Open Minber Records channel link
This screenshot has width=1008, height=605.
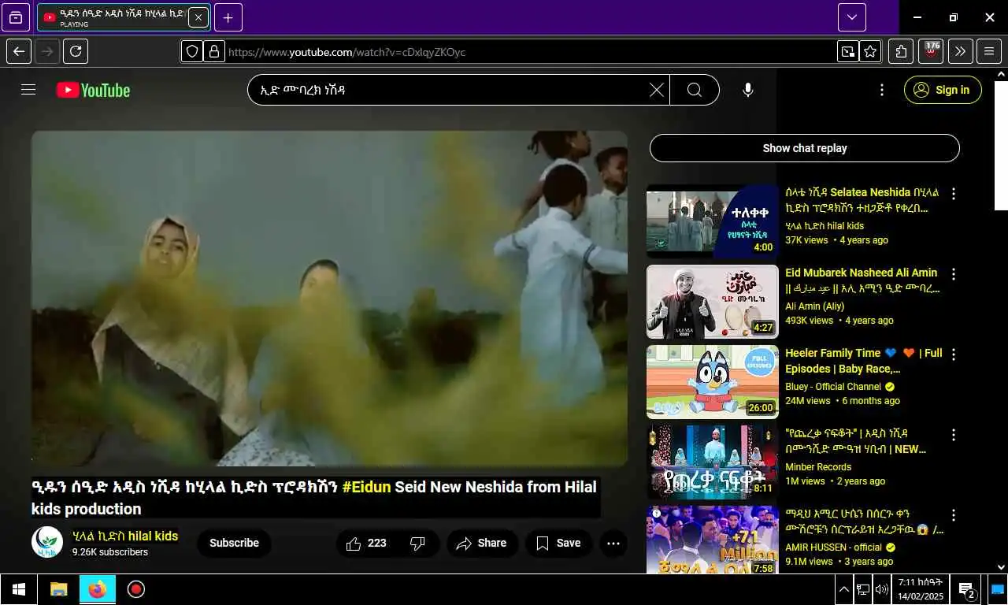click(818, 467)
